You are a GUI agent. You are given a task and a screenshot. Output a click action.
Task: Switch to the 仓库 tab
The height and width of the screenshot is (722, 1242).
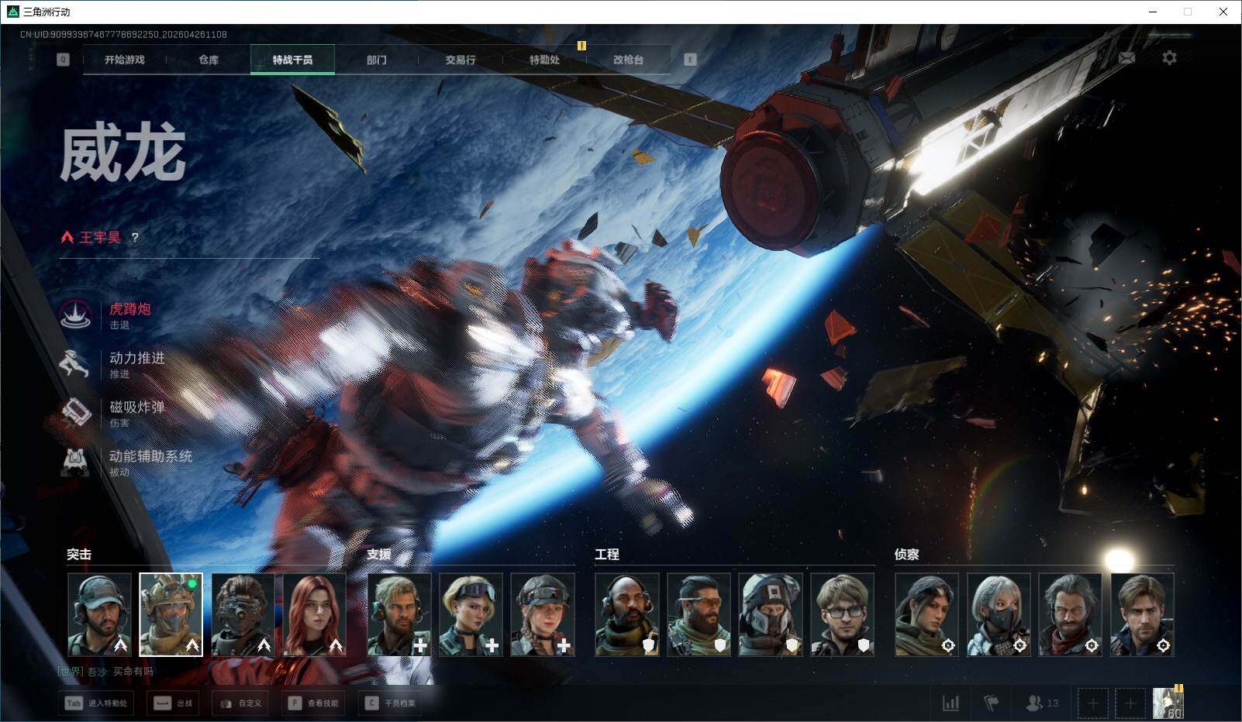pos(209,60)
